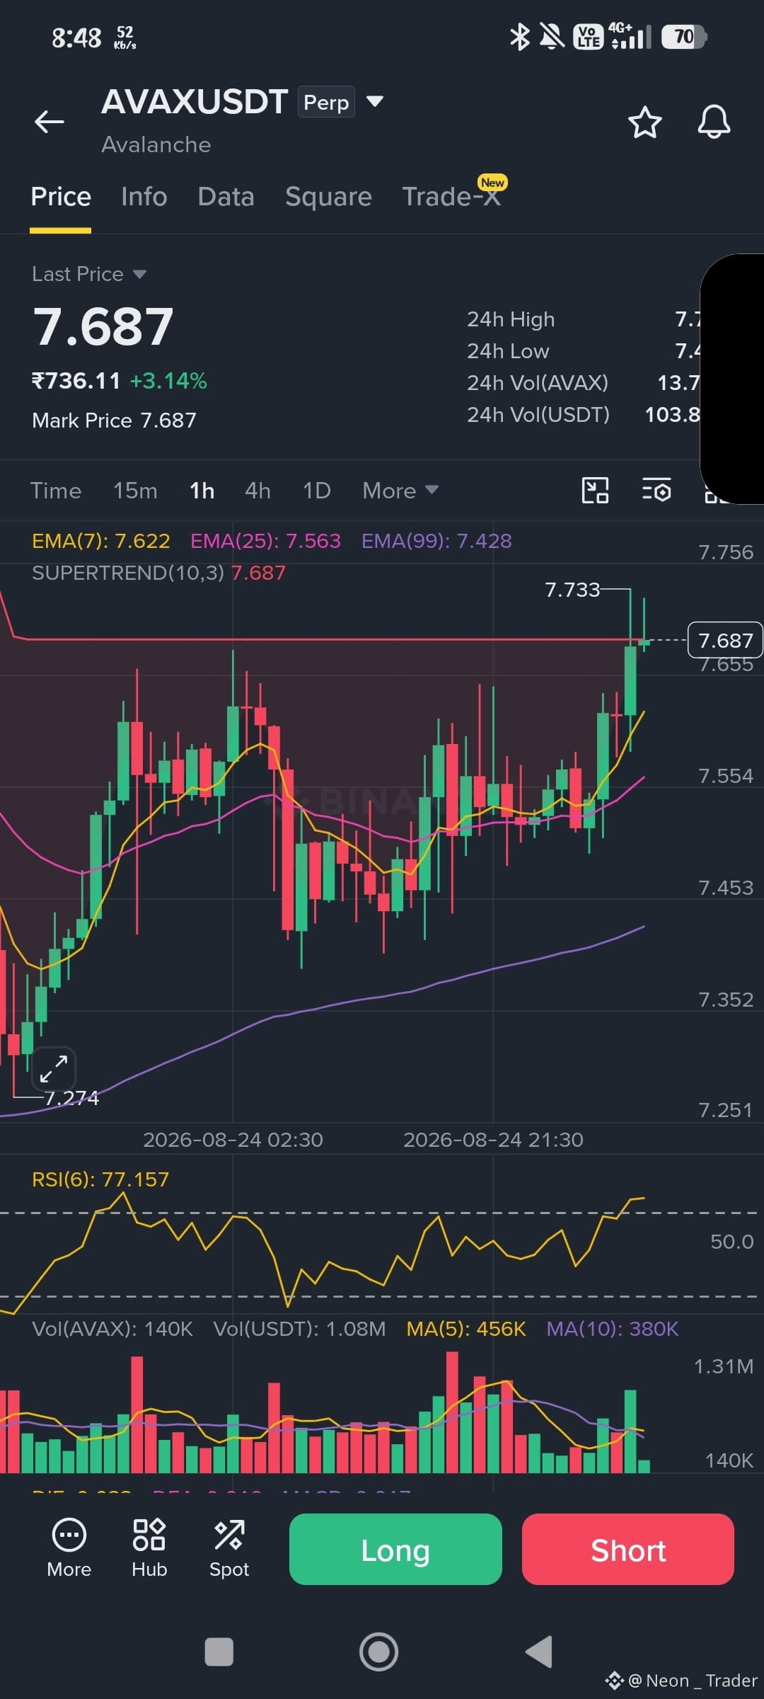Select the 1h chart interval

(x=202, y=491)
